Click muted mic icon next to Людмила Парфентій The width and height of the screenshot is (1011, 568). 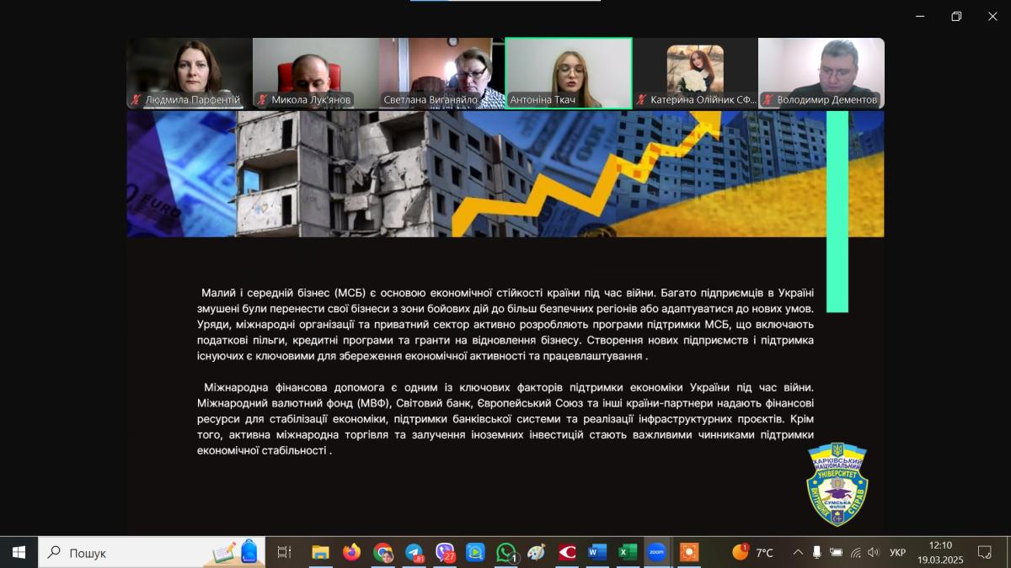click(136, 99)
